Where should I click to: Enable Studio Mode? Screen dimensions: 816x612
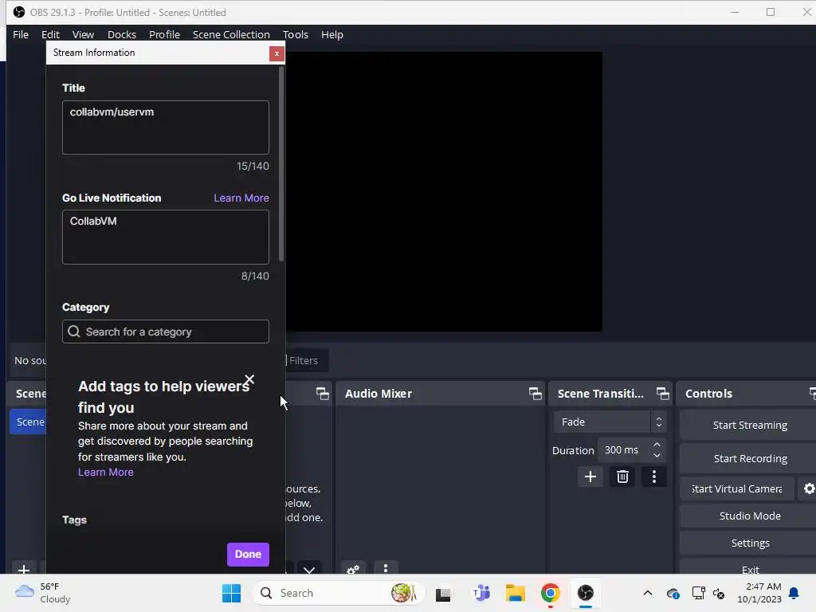(749, 516)
